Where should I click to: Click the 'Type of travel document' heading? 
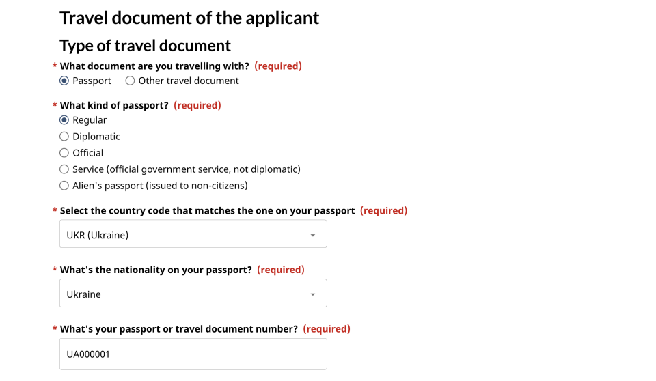pos(145,46)
